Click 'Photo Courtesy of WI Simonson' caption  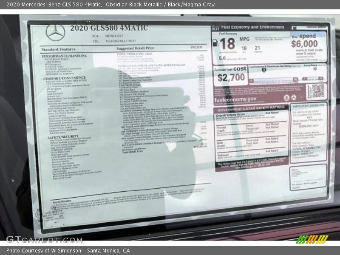pos(68,251)
